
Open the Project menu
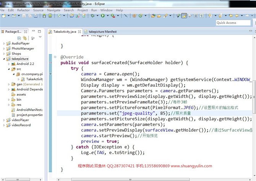[x=83, y=10]
